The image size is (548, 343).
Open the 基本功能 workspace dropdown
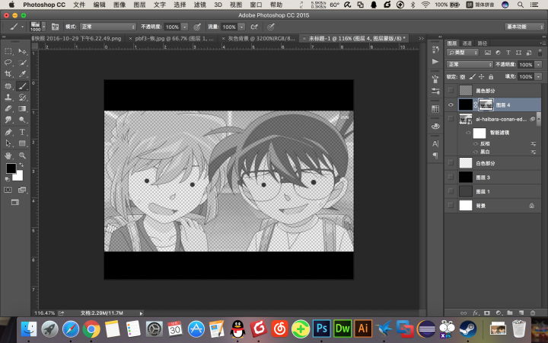pos(524,27)
